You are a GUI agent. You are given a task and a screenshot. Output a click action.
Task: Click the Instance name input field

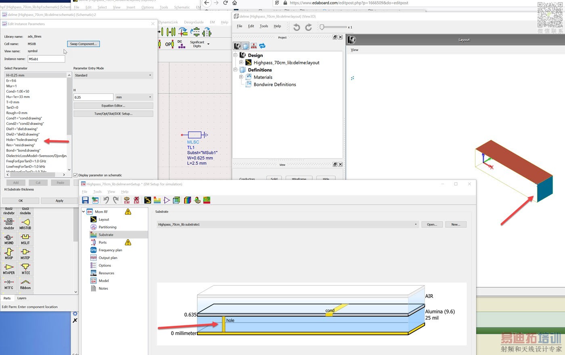coord(46,59)
